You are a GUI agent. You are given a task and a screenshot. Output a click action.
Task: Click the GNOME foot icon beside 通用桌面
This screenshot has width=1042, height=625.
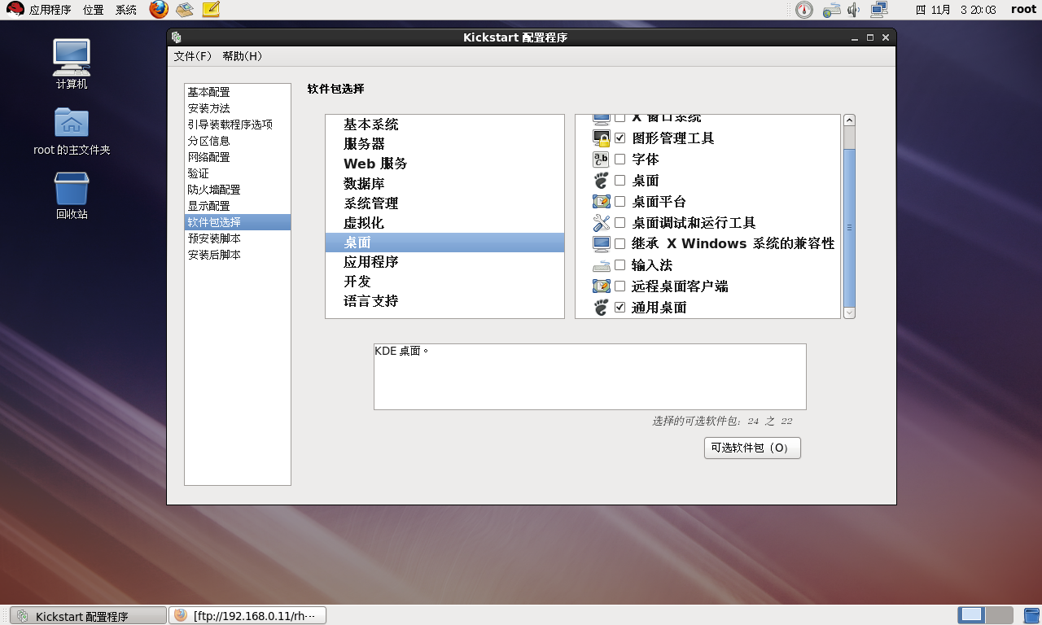pos(601,308)
